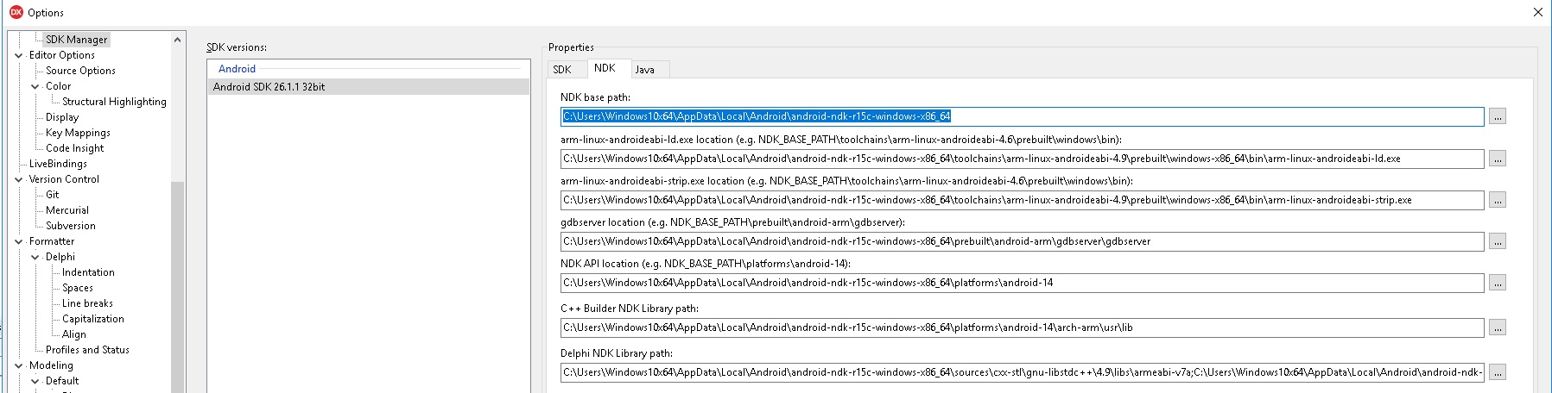This screenshot has height=393, width=1552.
Task: Open the Align formatter page
Action: tap(74, 334)
